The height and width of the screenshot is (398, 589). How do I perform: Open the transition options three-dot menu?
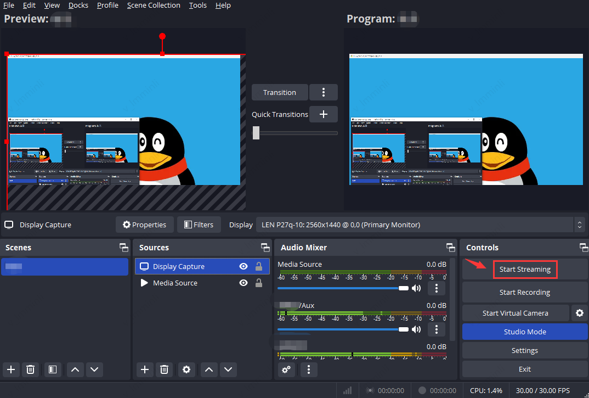coord(324,92)
